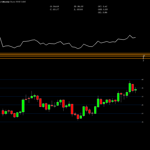Click the OL: 5.06 value
Image resolution: width=150 pixels, height=150 pixels.
pos(103,13)
